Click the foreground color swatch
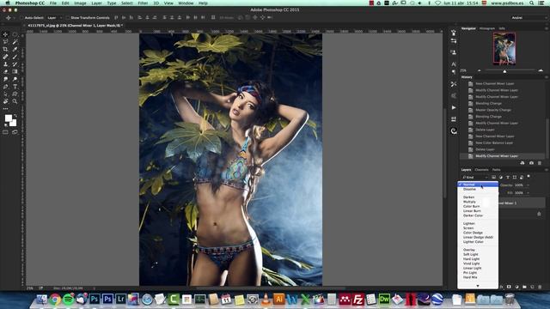 click(x=9, y=118)
